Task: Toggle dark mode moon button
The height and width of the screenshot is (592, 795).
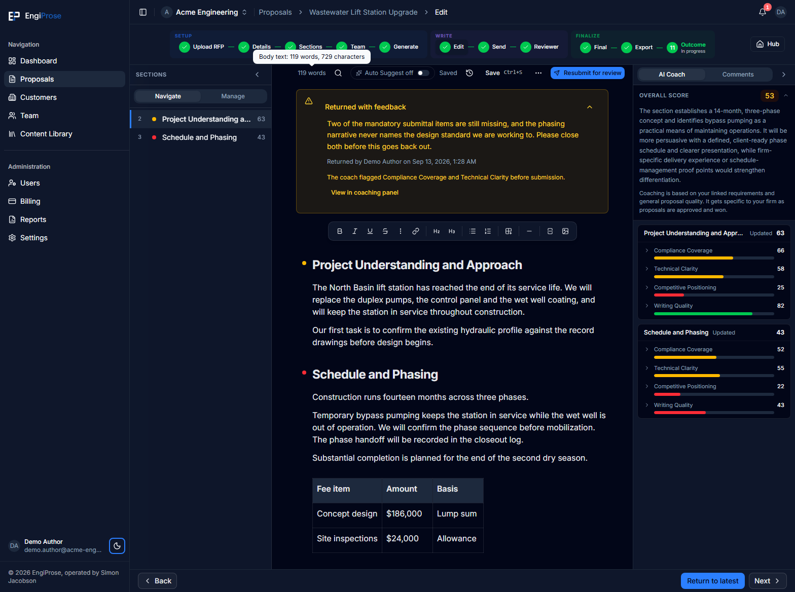Action: 117,546
